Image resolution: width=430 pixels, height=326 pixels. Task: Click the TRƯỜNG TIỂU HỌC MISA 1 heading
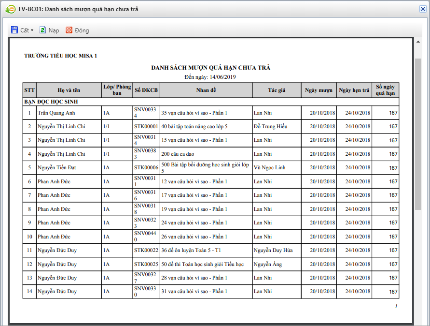[x=61, y=56]
